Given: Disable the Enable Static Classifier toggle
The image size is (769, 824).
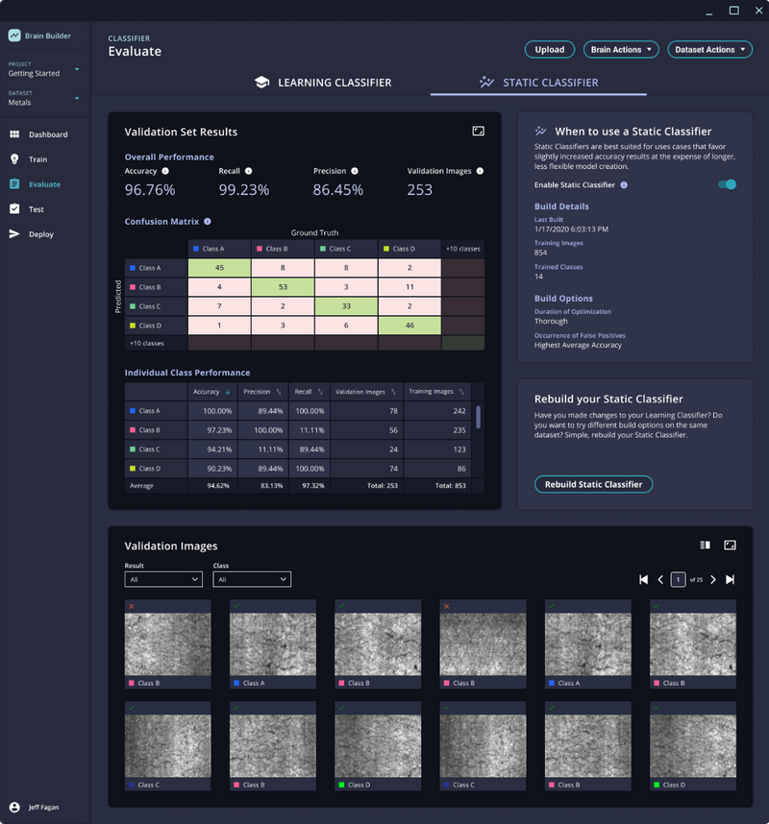Looking at the screenshot, I should tap(727, 184).
